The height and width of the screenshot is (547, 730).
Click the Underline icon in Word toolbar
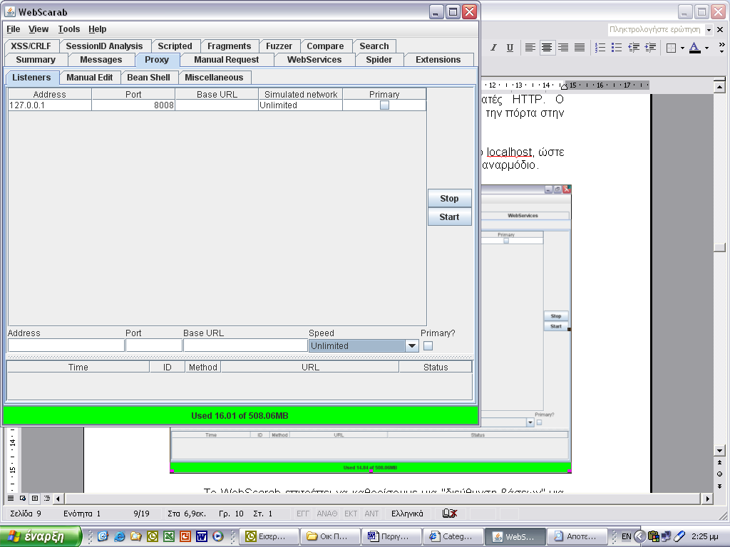tap(510, 48)
